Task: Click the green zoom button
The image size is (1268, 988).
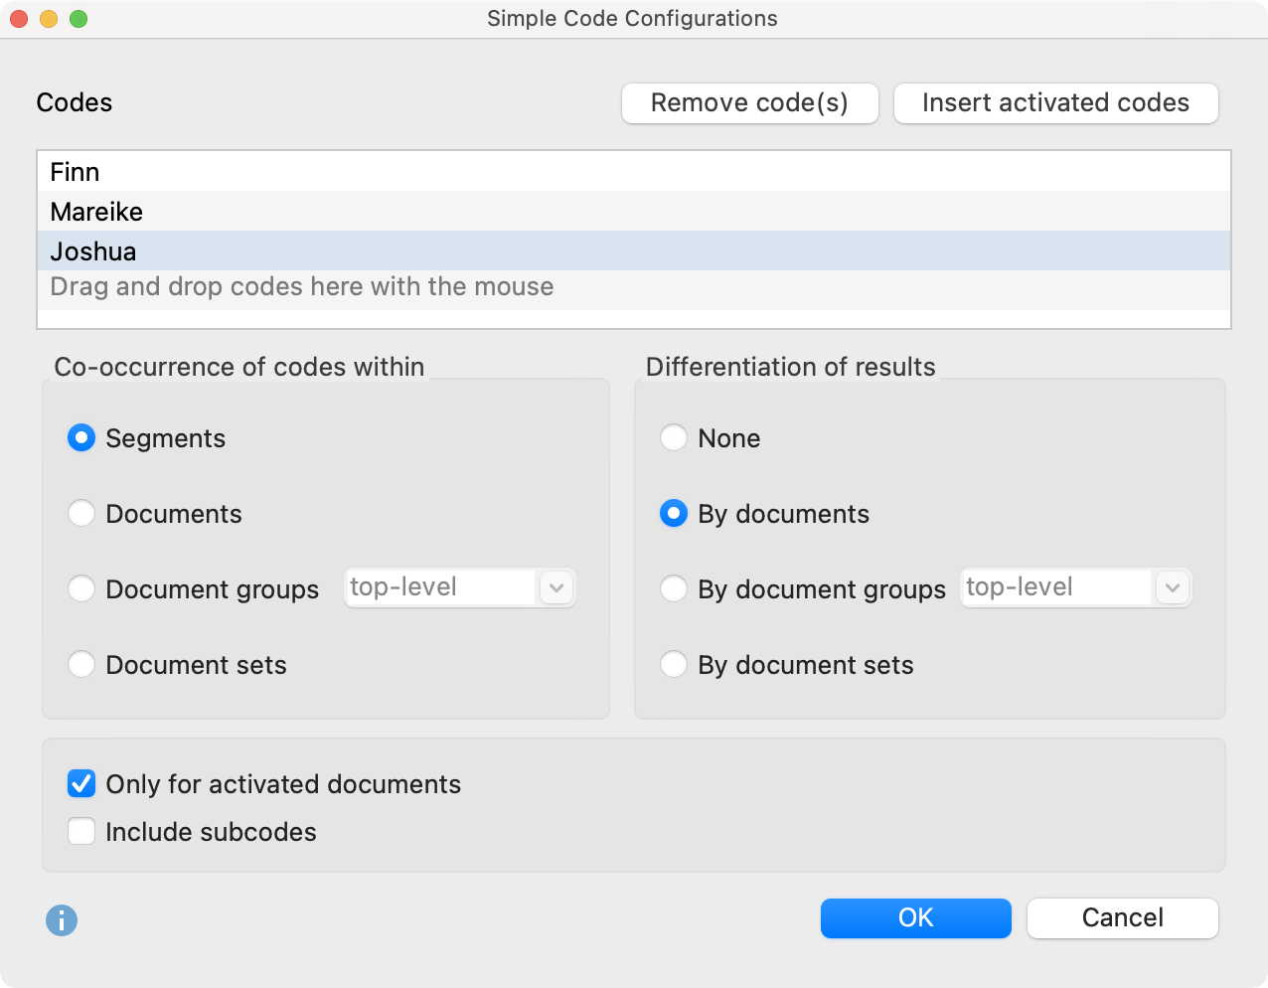Action: coord(78,18)
